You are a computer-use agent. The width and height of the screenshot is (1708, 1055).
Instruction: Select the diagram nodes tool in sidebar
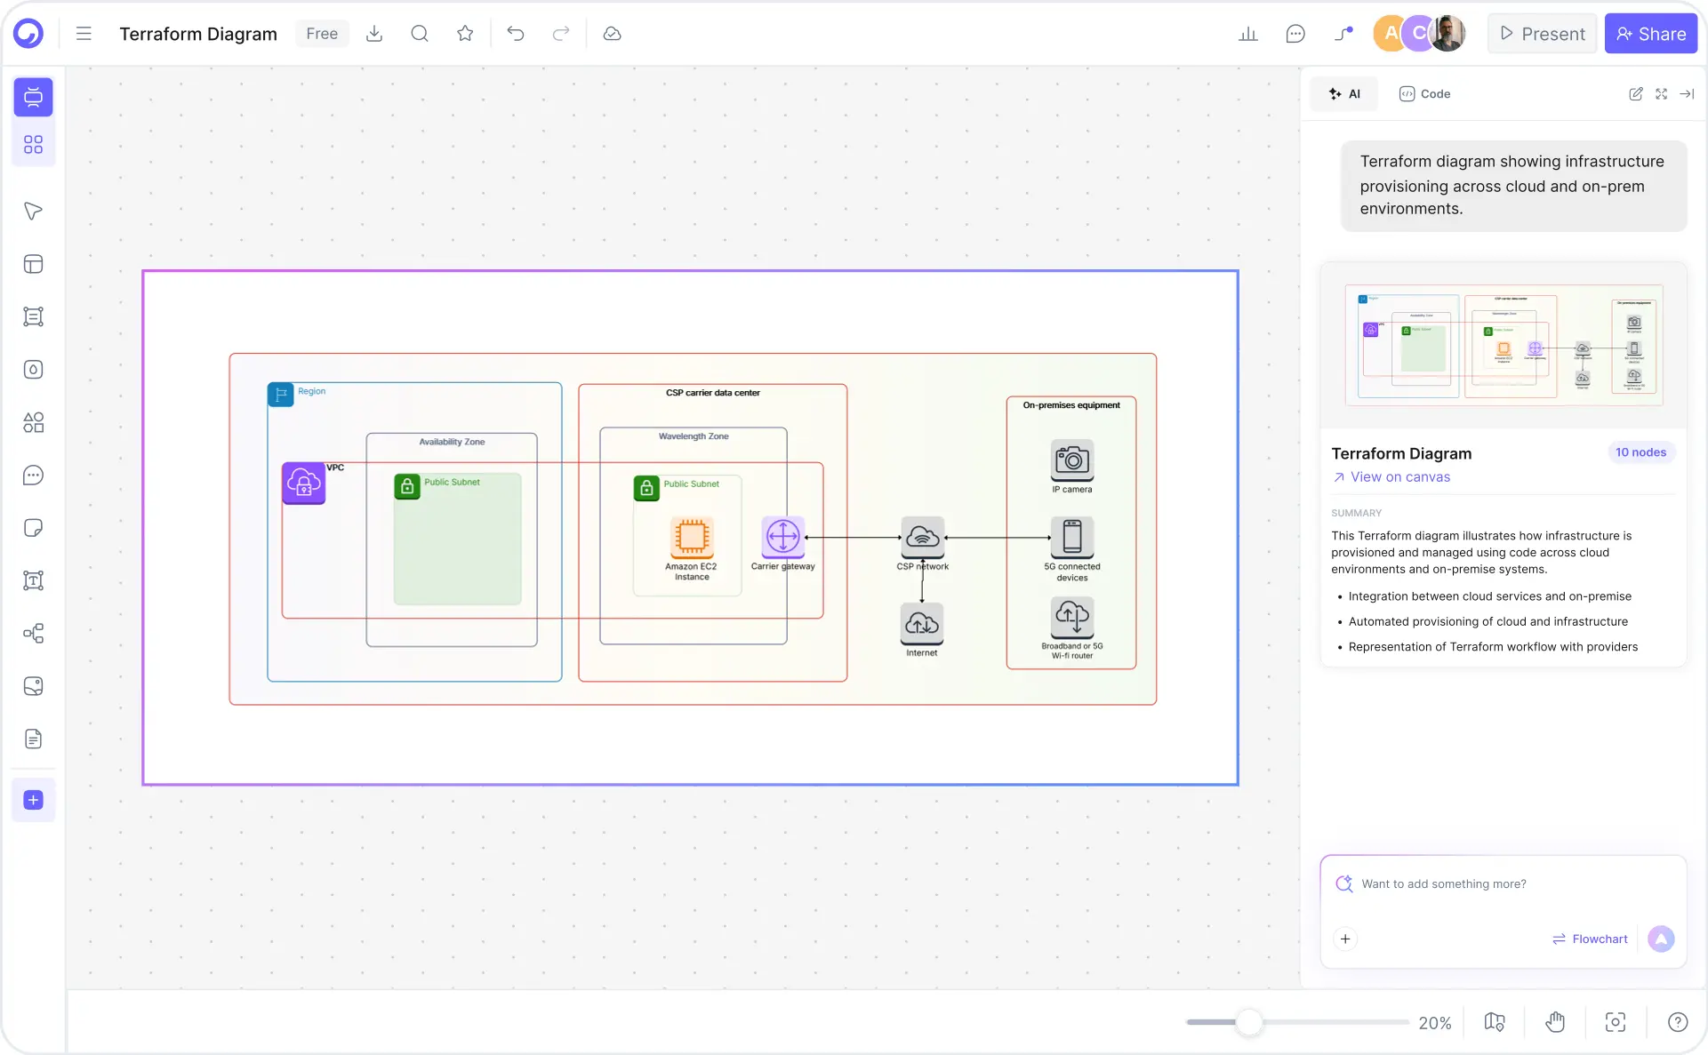pos(33,634)
